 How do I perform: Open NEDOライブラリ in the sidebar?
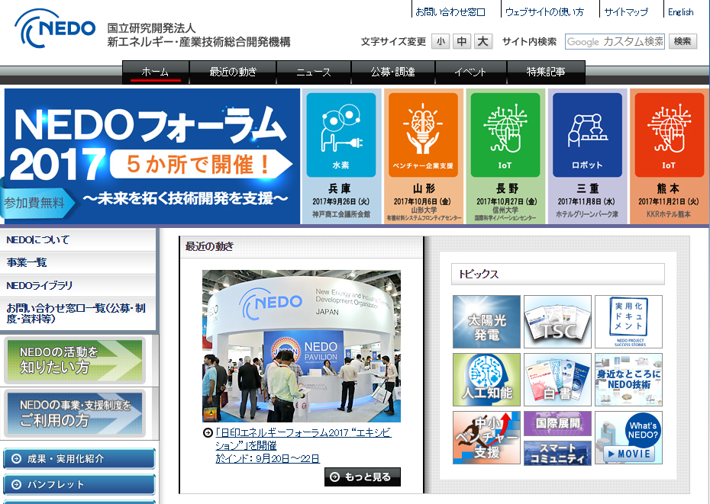78,286
